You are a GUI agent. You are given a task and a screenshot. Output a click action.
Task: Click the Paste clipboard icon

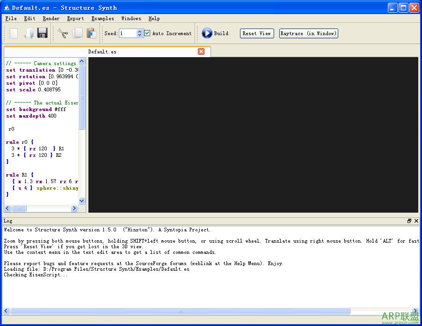click(x=91, y=33)
